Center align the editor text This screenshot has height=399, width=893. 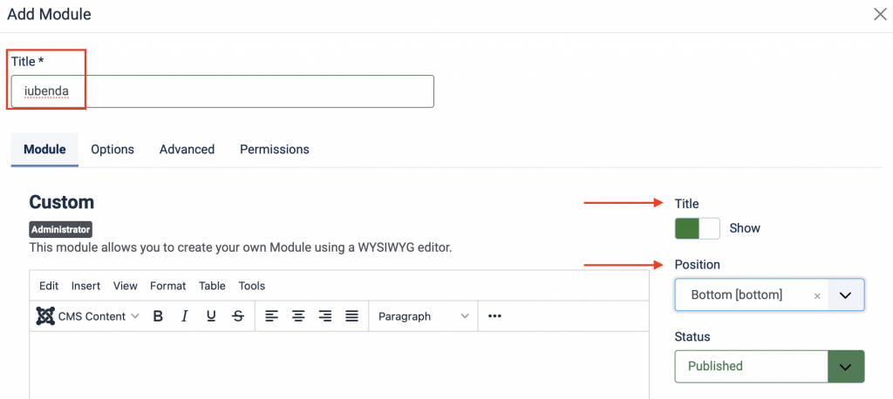click(x=298, y=316)
